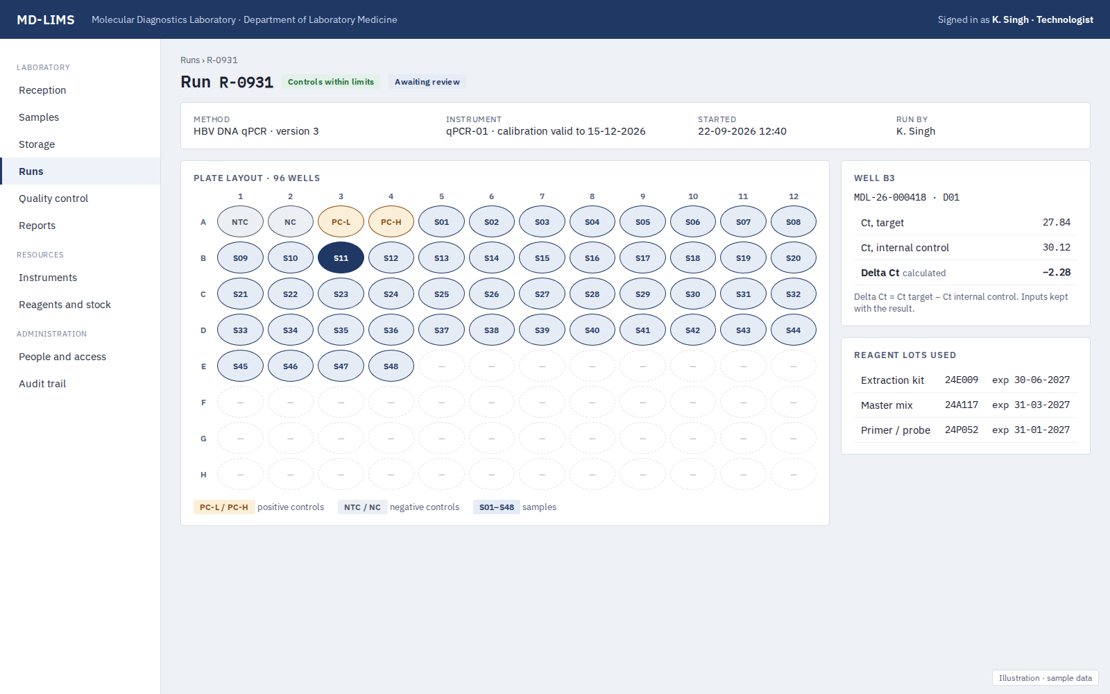Click the internal control Ct value 30.12
This screenshot has height=694, width=1110.
[1057, 247]
